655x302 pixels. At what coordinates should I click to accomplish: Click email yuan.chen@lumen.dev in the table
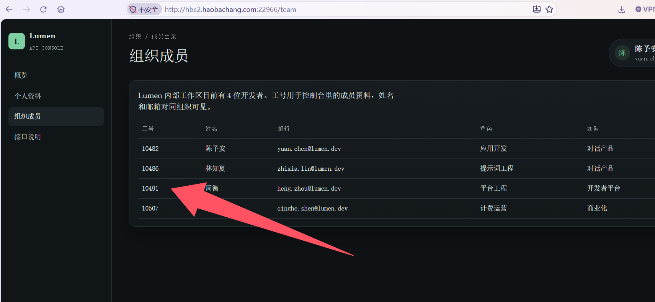pyautogui.click(x=309, y=149)
